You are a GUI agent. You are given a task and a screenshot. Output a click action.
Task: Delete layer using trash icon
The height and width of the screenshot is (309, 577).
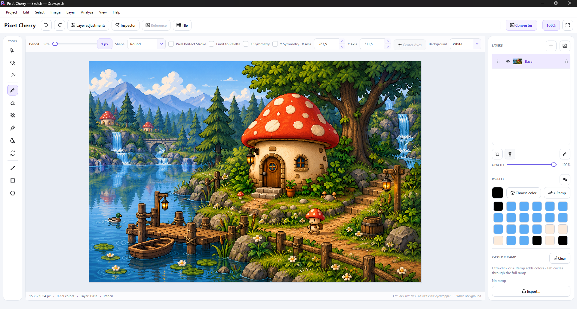[x=510, y=154]
